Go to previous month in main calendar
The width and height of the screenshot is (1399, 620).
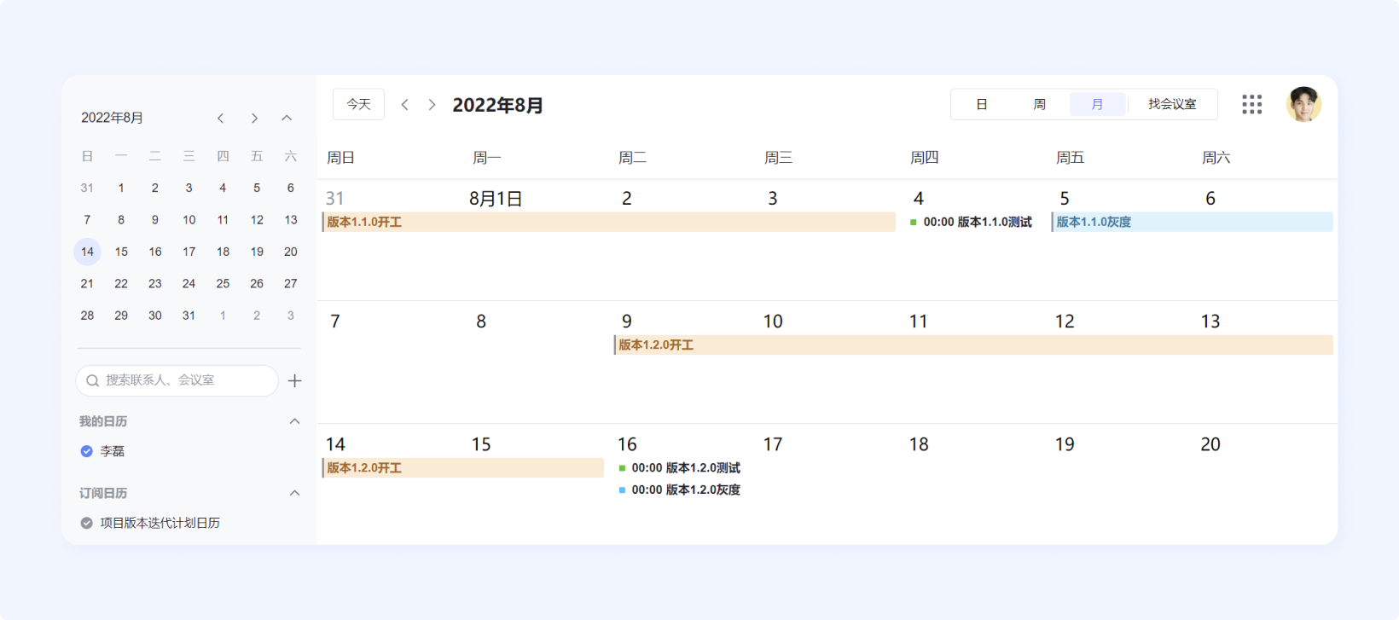(x=405, y=104)
